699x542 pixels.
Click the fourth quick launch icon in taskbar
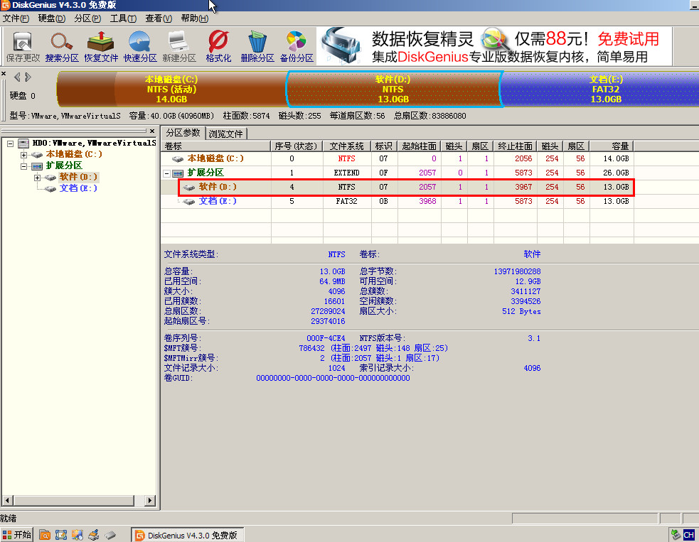click(x=94, y=535)
